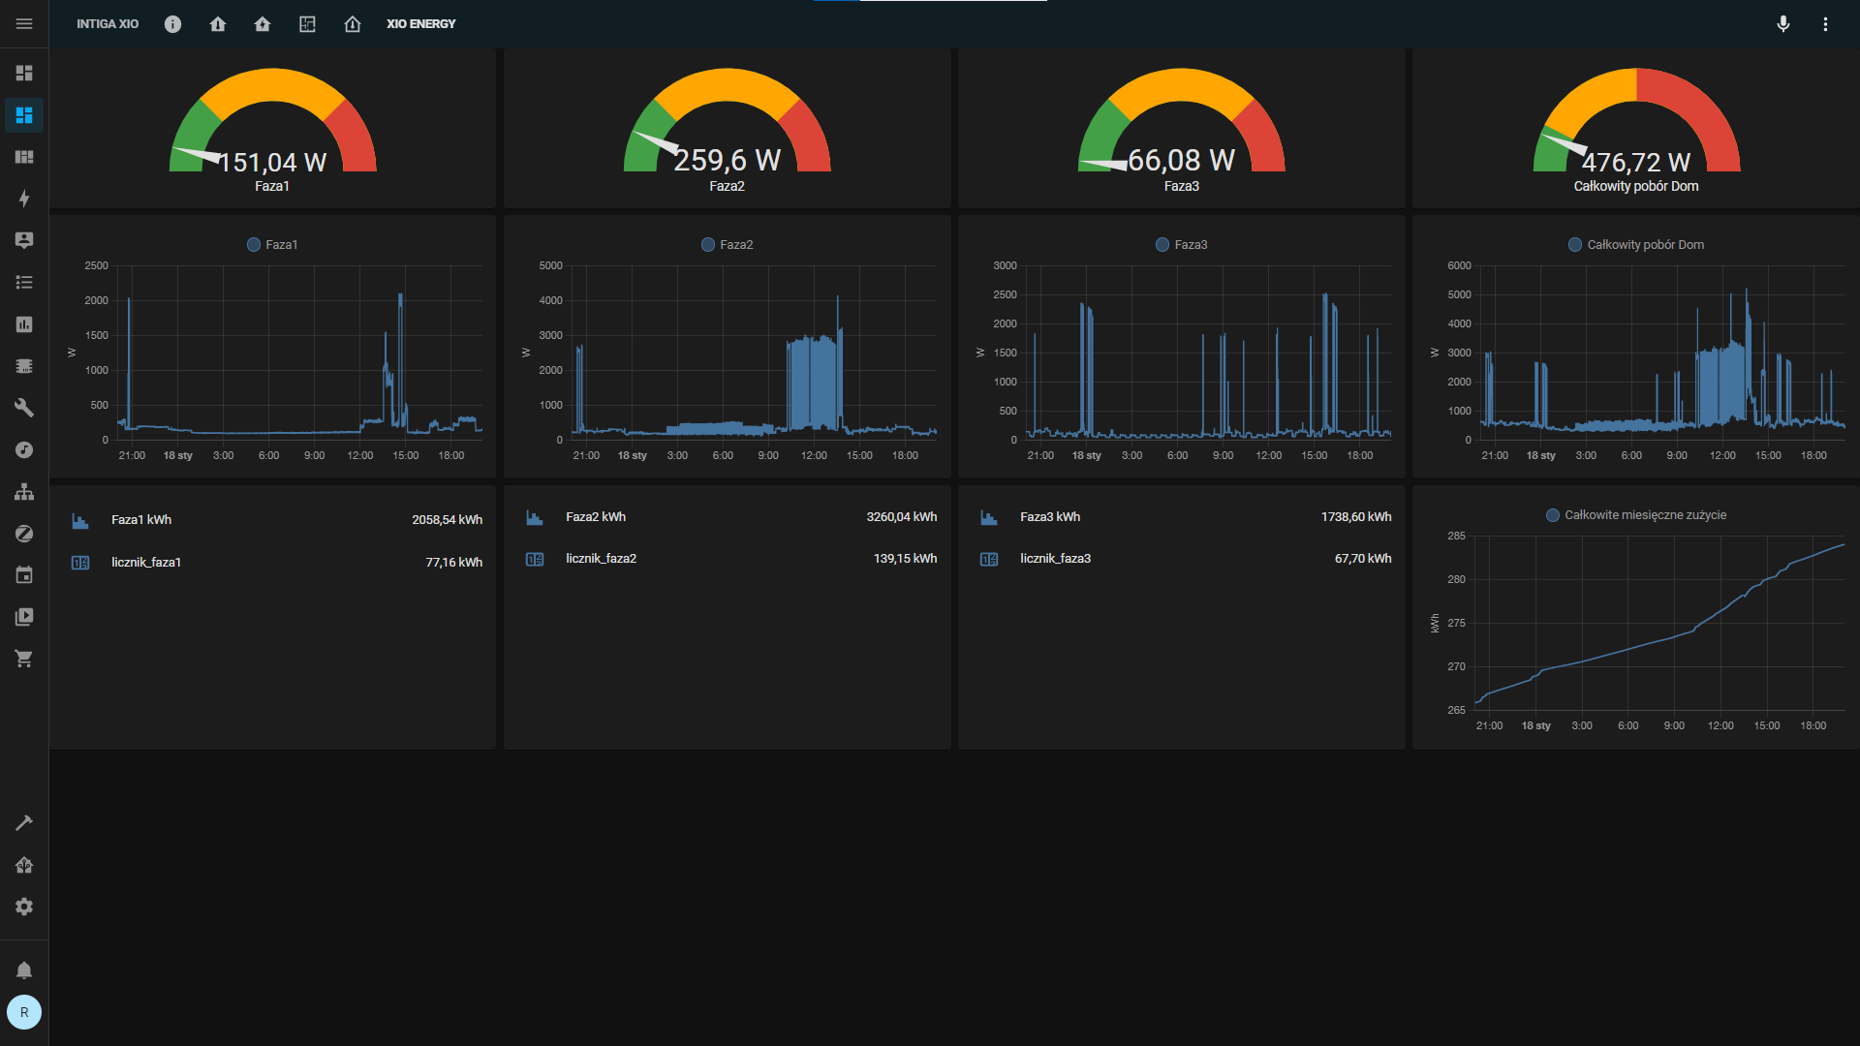Open the Energy lightning bolt panel

24,199
